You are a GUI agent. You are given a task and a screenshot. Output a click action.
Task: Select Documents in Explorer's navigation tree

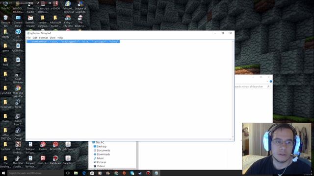(102, 151)
